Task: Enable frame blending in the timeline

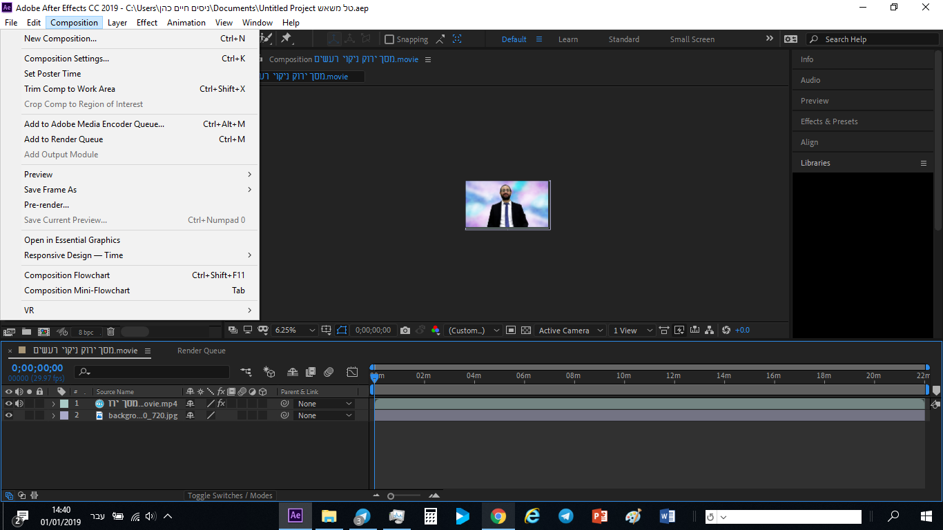Action: click(311, 372)
